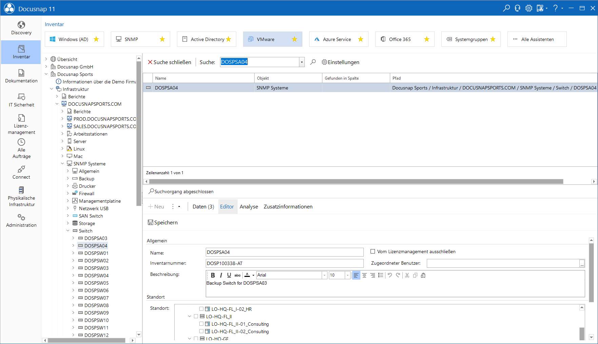Toggle favorite star on Office 365
598x344 pixels.
click(x=427, y=39)
